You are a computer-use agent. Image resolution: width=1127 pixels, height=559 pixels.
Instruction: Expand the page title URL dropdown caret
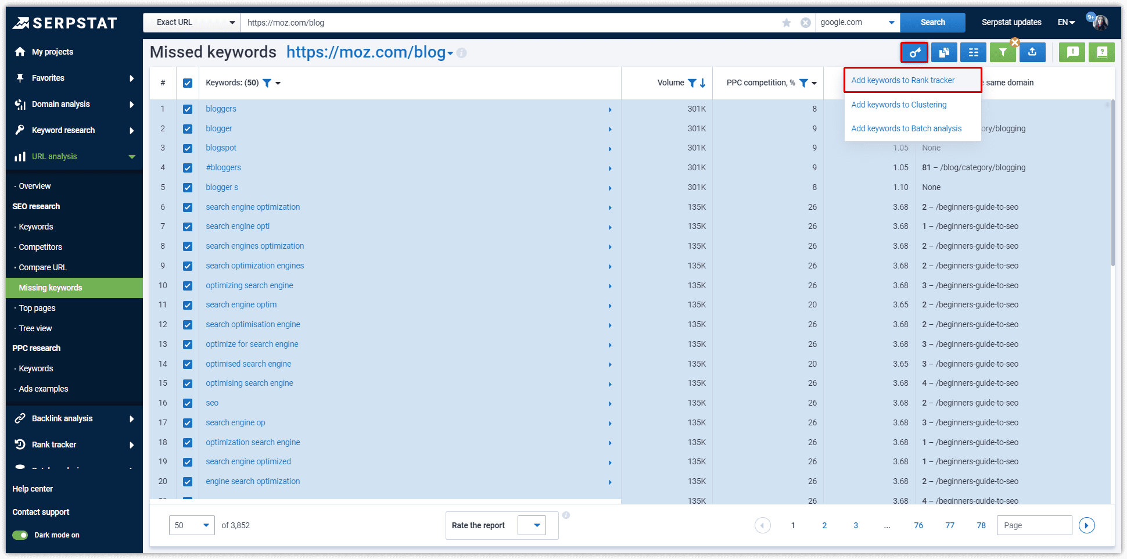tap(450, 54)
